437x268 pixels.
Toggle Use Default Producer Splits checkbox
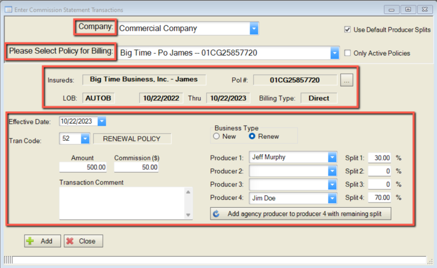[x=347, y=30]
